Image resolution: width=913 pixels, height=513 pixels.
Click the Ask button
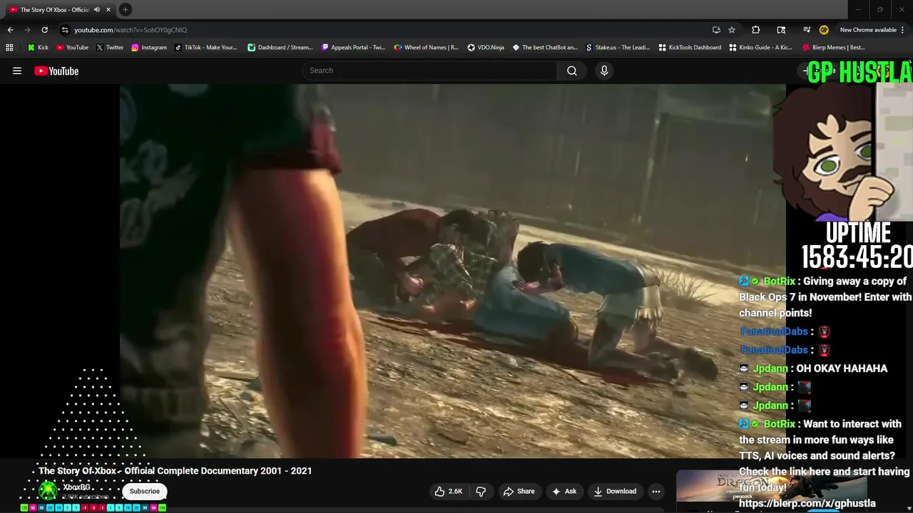563,491
